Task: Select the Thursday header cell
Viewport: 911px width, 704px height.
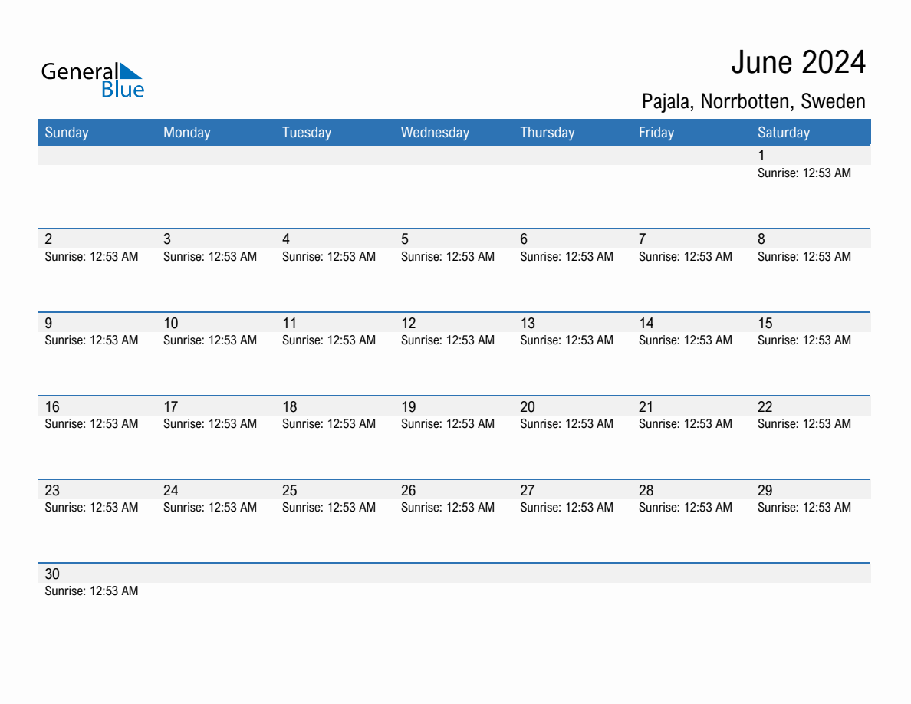Action: pyautogui.click(x=547, y=132)
